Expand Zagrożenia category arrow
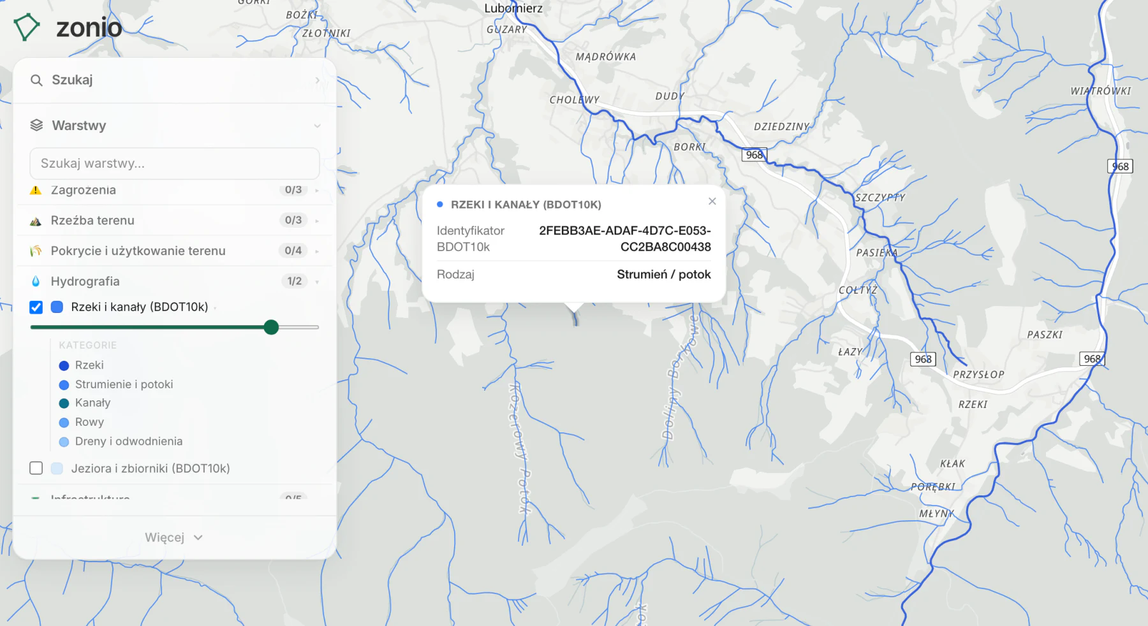Viewport: 1148px width, 626px height. [x=317, y=190]
